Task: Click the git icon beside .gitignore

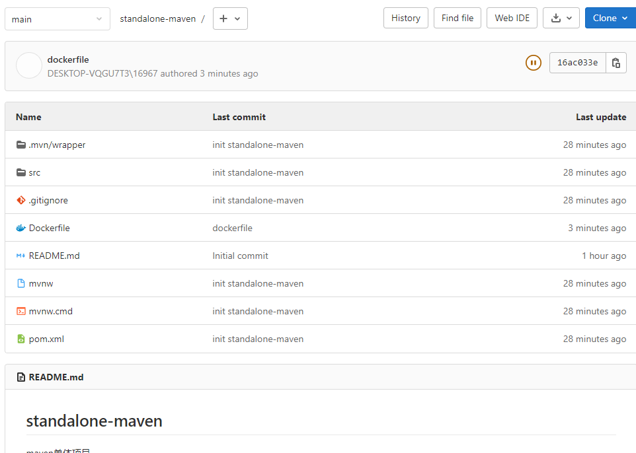Action: 21,200
